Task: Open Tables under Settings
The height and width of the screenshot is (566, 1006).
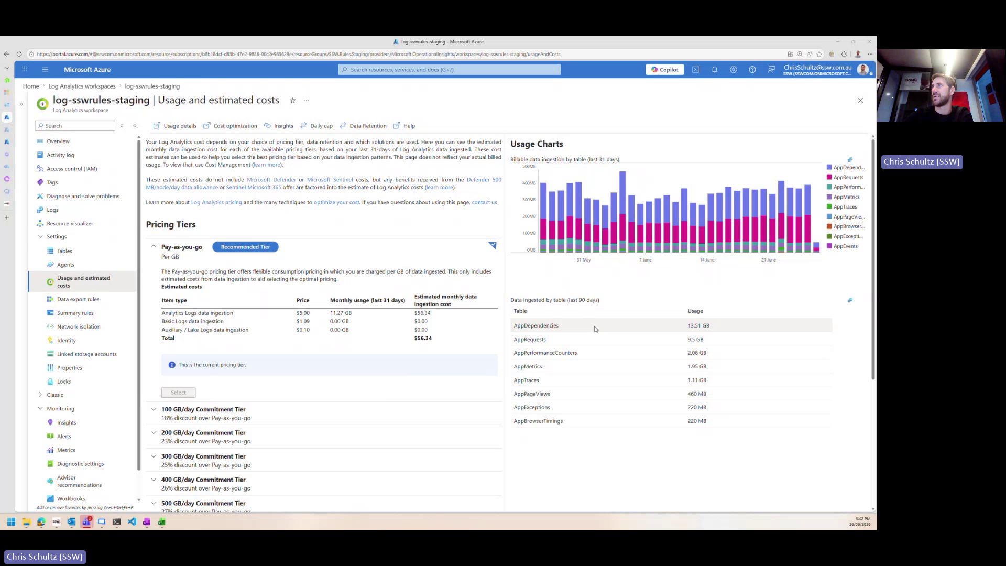Action: pyautogui.click(x=64, y=251)
